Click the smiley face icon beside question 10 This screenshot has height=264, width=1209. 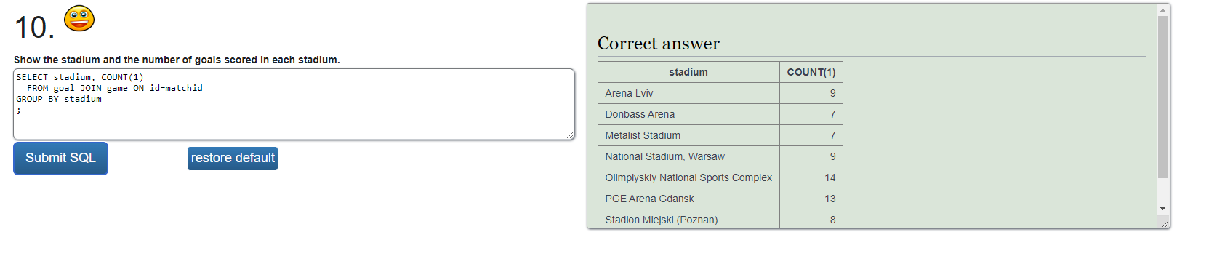click(x=79, y=18)
